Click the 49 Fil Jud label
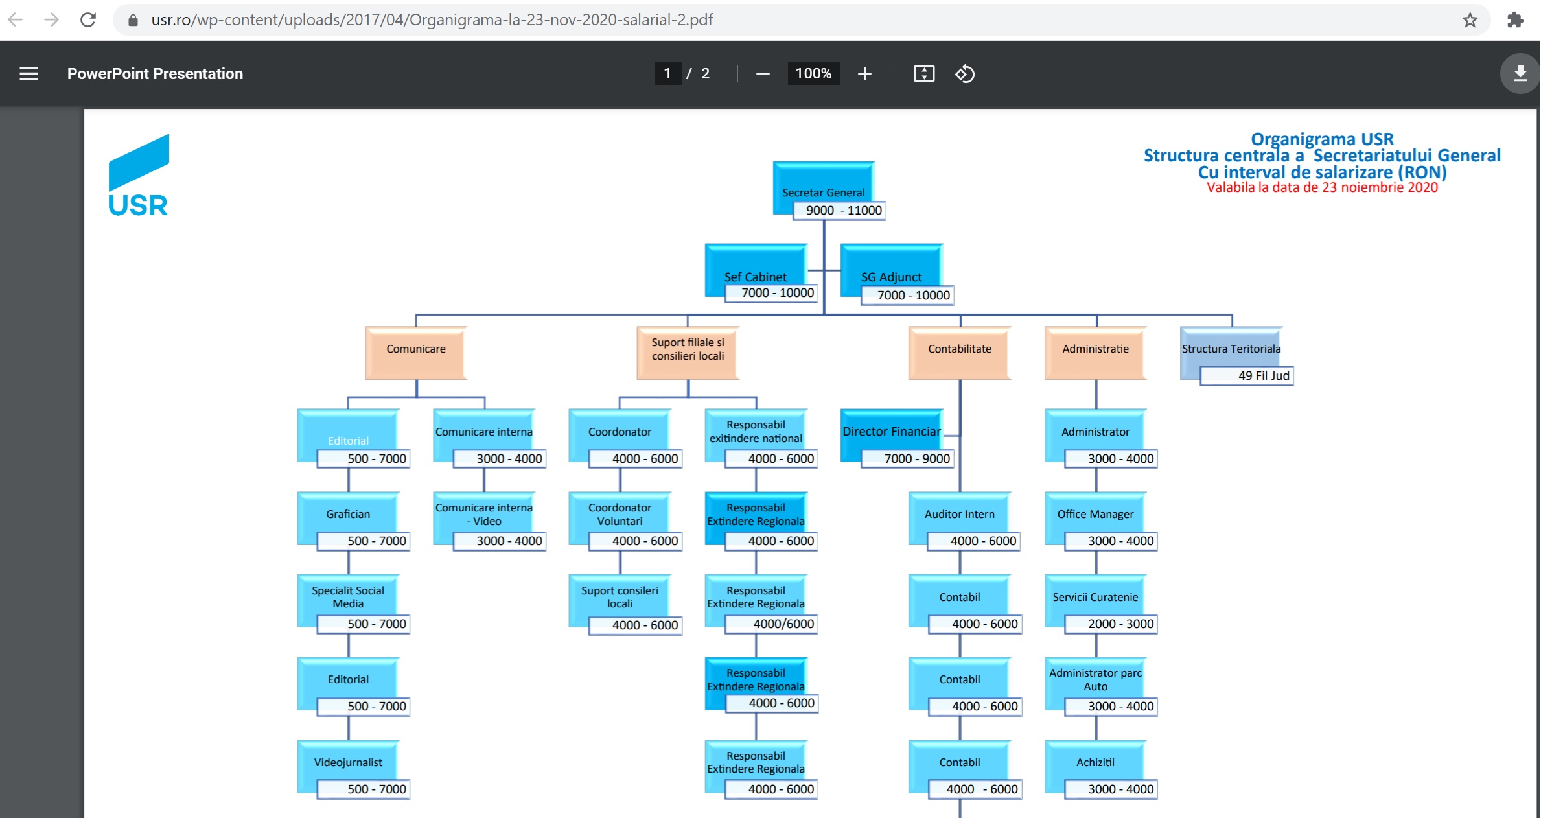 point(1247,376)
